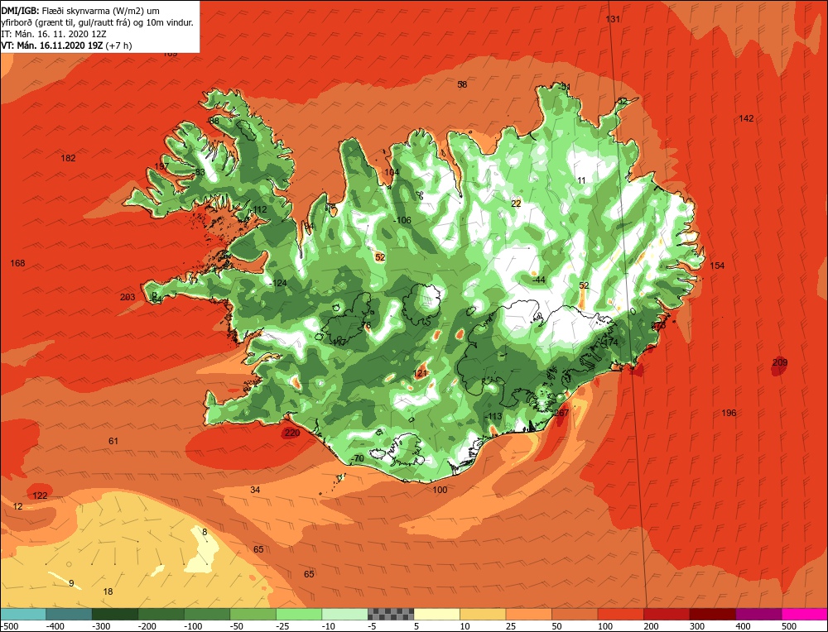Viewport: 828px width, 632px height.
Task: Click the map value 174
Action: coord(610,343)
